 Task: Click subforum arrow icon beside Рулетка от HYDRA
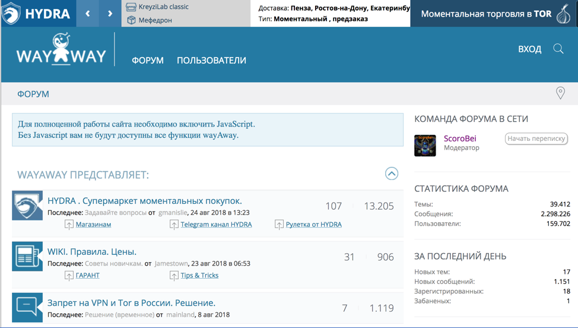pos(279,225)
